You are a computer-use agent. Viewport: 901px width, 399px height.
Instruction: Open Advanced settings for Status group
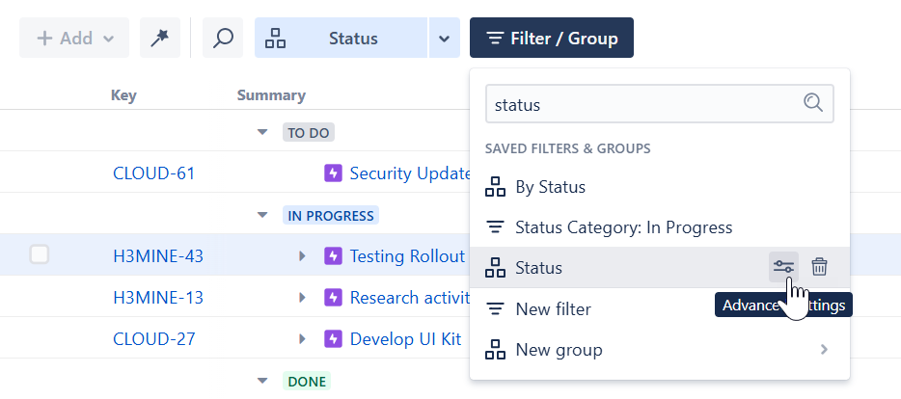[x=783, y=267]
